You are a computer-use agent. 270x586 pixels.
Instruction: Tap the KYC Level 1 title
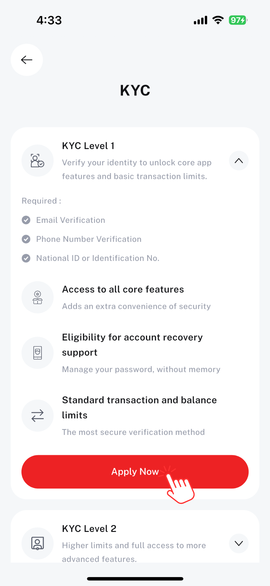click(x=88, y=146)
